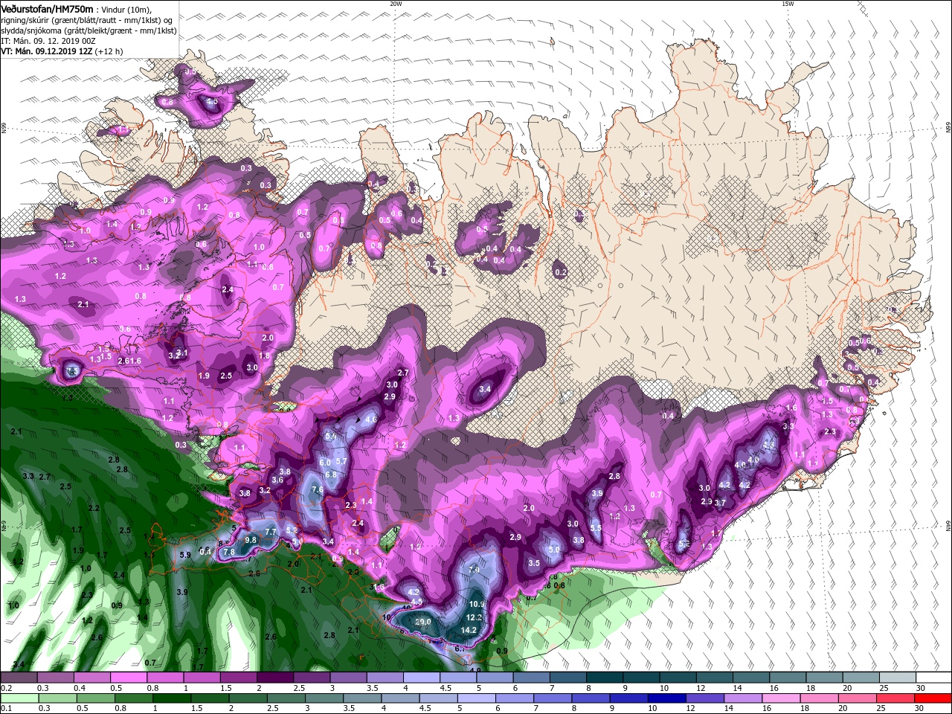Image resolution: width=952 pixels, height=714 pixels.
Task: Click the 0.2 label in the upper legend
Action: (6, 688)
